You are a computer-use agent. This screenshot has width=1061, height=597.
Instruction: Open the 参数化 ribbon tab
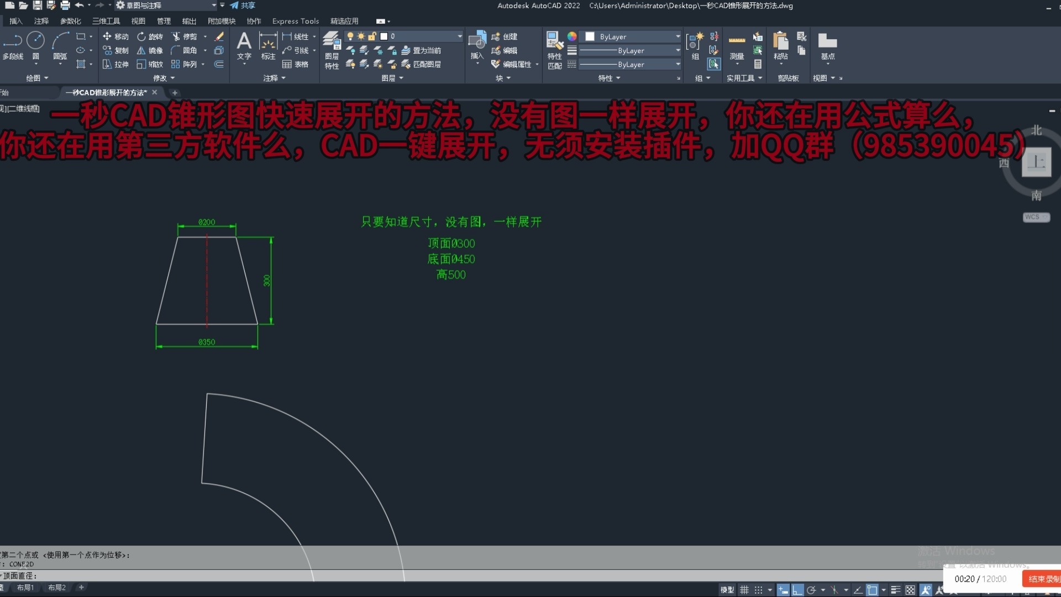pos(71,21)
